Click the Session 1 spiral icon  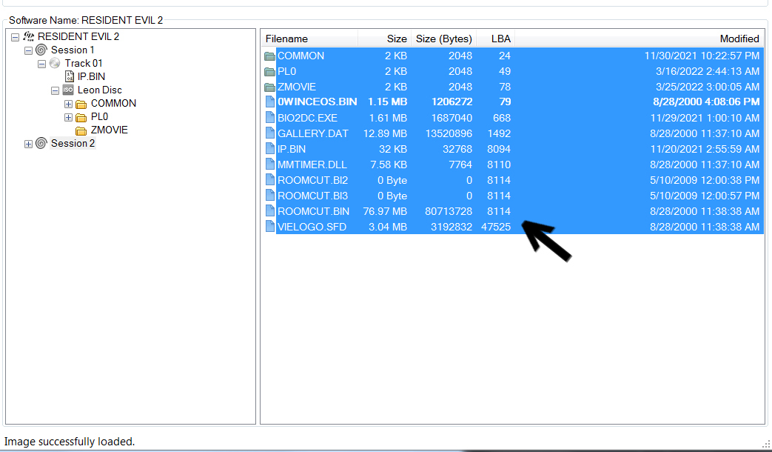tap(41, 50)
